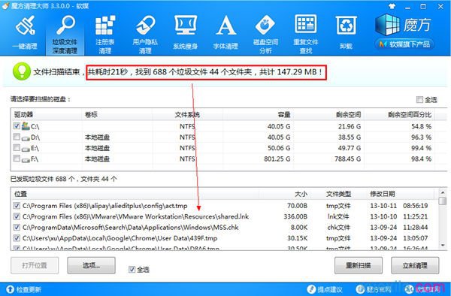Uncheck act.tmp file checkbox
451x296 pixels.
click(x=17, y=206)
